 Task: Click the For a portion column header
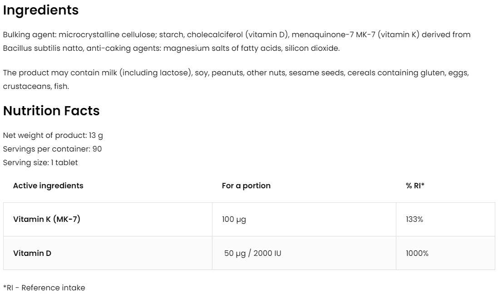246,186
